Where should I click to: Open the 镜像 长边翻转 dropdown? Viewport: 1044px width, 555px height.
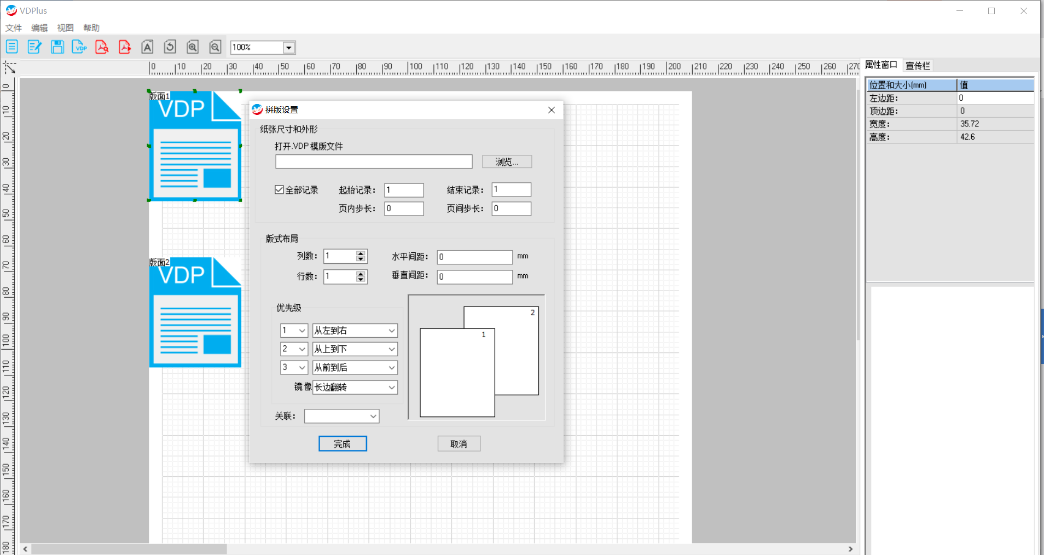355,388
